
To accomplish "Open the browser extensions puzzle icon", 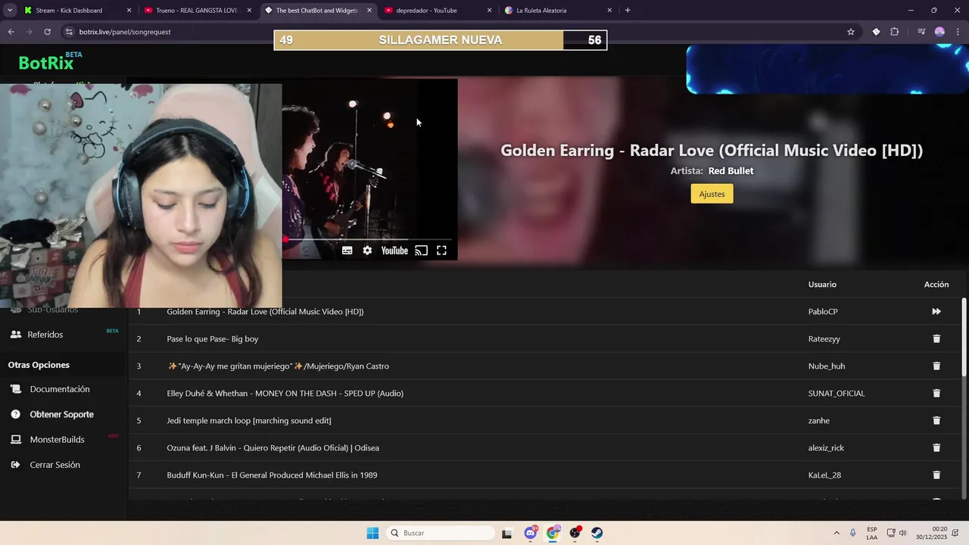I will click(x=895, y=32).
